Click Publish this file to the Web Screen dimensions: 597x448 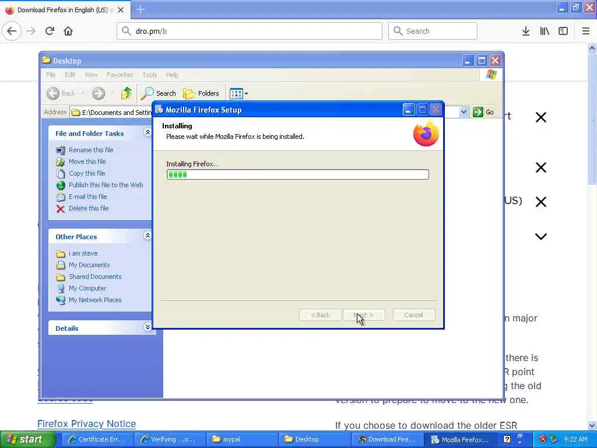point(106,185)
